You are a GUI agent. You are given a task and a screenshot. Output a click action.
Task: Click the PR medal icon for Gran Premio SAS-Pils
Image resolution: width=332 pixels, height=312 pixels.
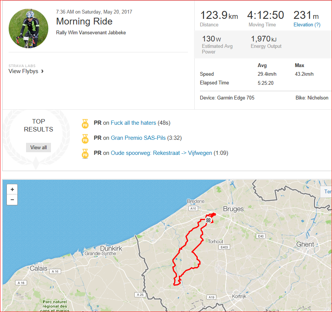pos(85,139)
